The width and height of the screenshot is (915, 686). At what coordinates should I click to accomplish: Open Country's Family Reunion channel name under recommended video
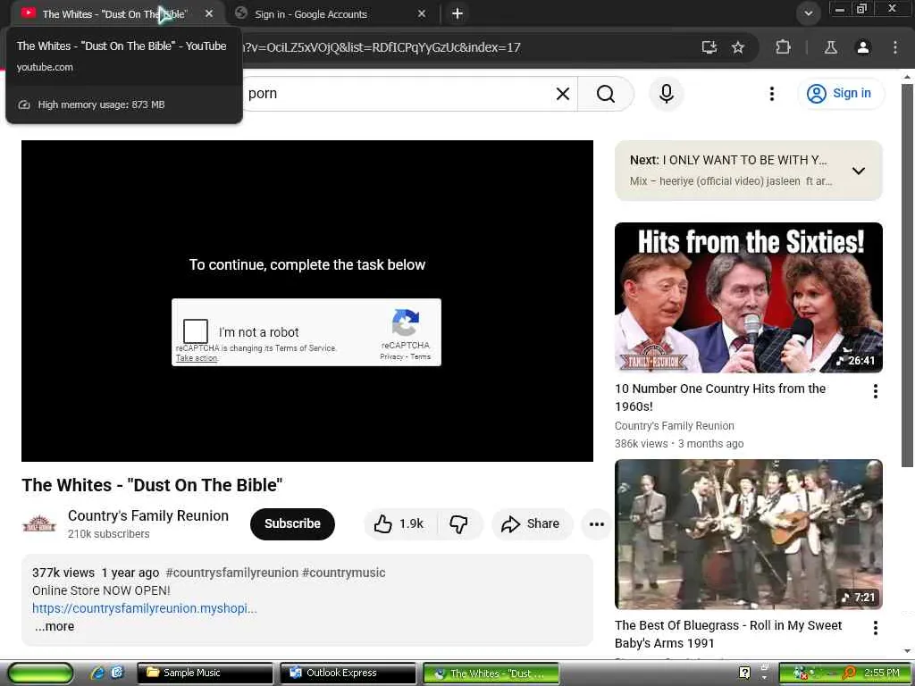(674, 426)
